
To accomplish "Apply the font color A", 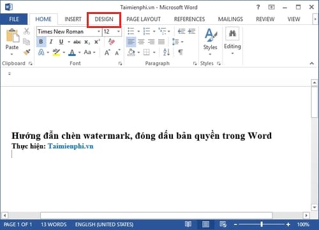I will pyautogui.click(x=72, y=52).
